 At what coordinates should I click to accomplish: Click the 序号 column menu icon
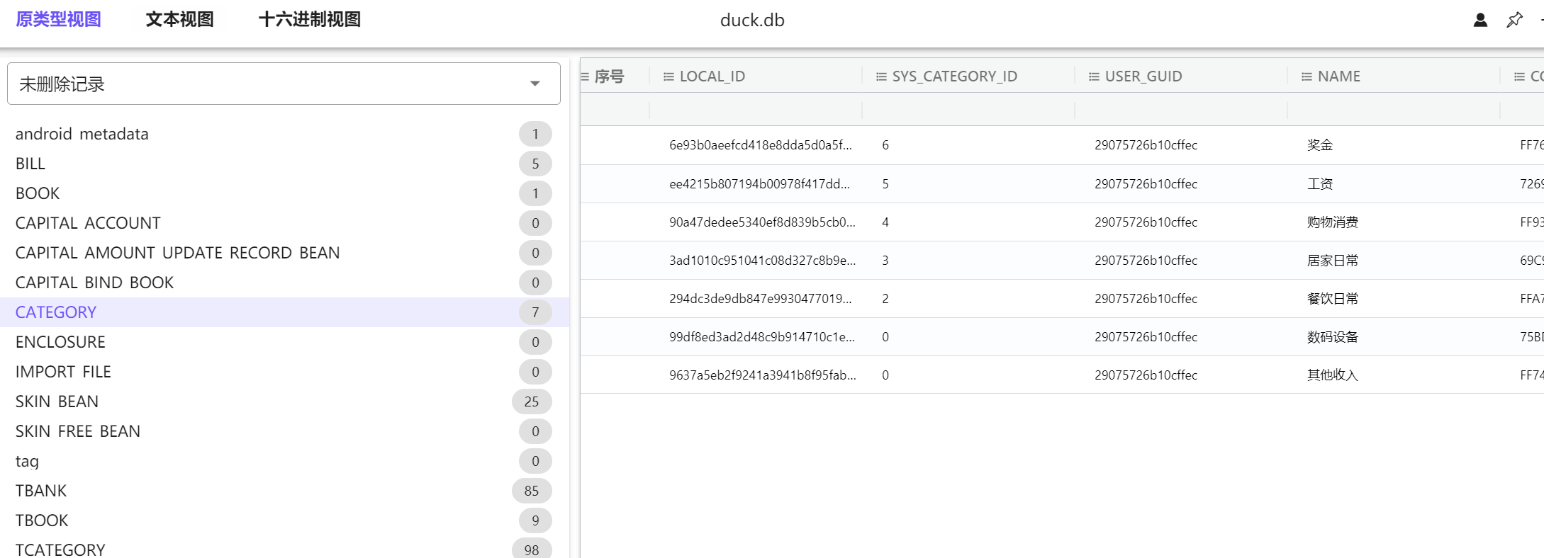click(585, 76)
